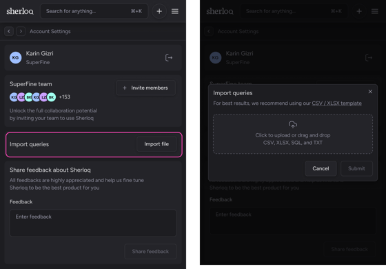The image size is (386, 269).
Task: Click Submit in the Import queries dialog
Action: (x=356, y=168)
